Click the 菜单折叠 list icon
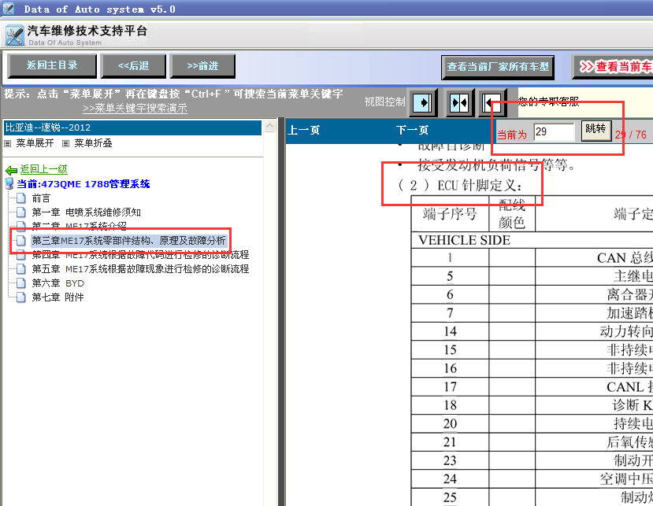 pyautogui.click(x=65, y=143)
